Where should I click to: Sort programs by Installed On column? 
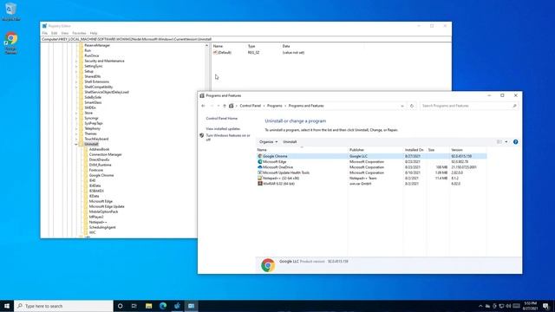click(x=415, y=150)
